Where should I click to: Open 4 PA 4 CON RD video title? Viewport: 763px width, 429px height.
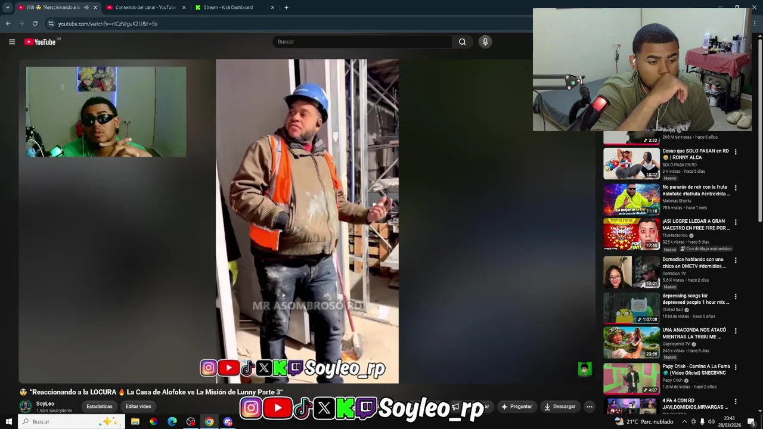(695, 403)
